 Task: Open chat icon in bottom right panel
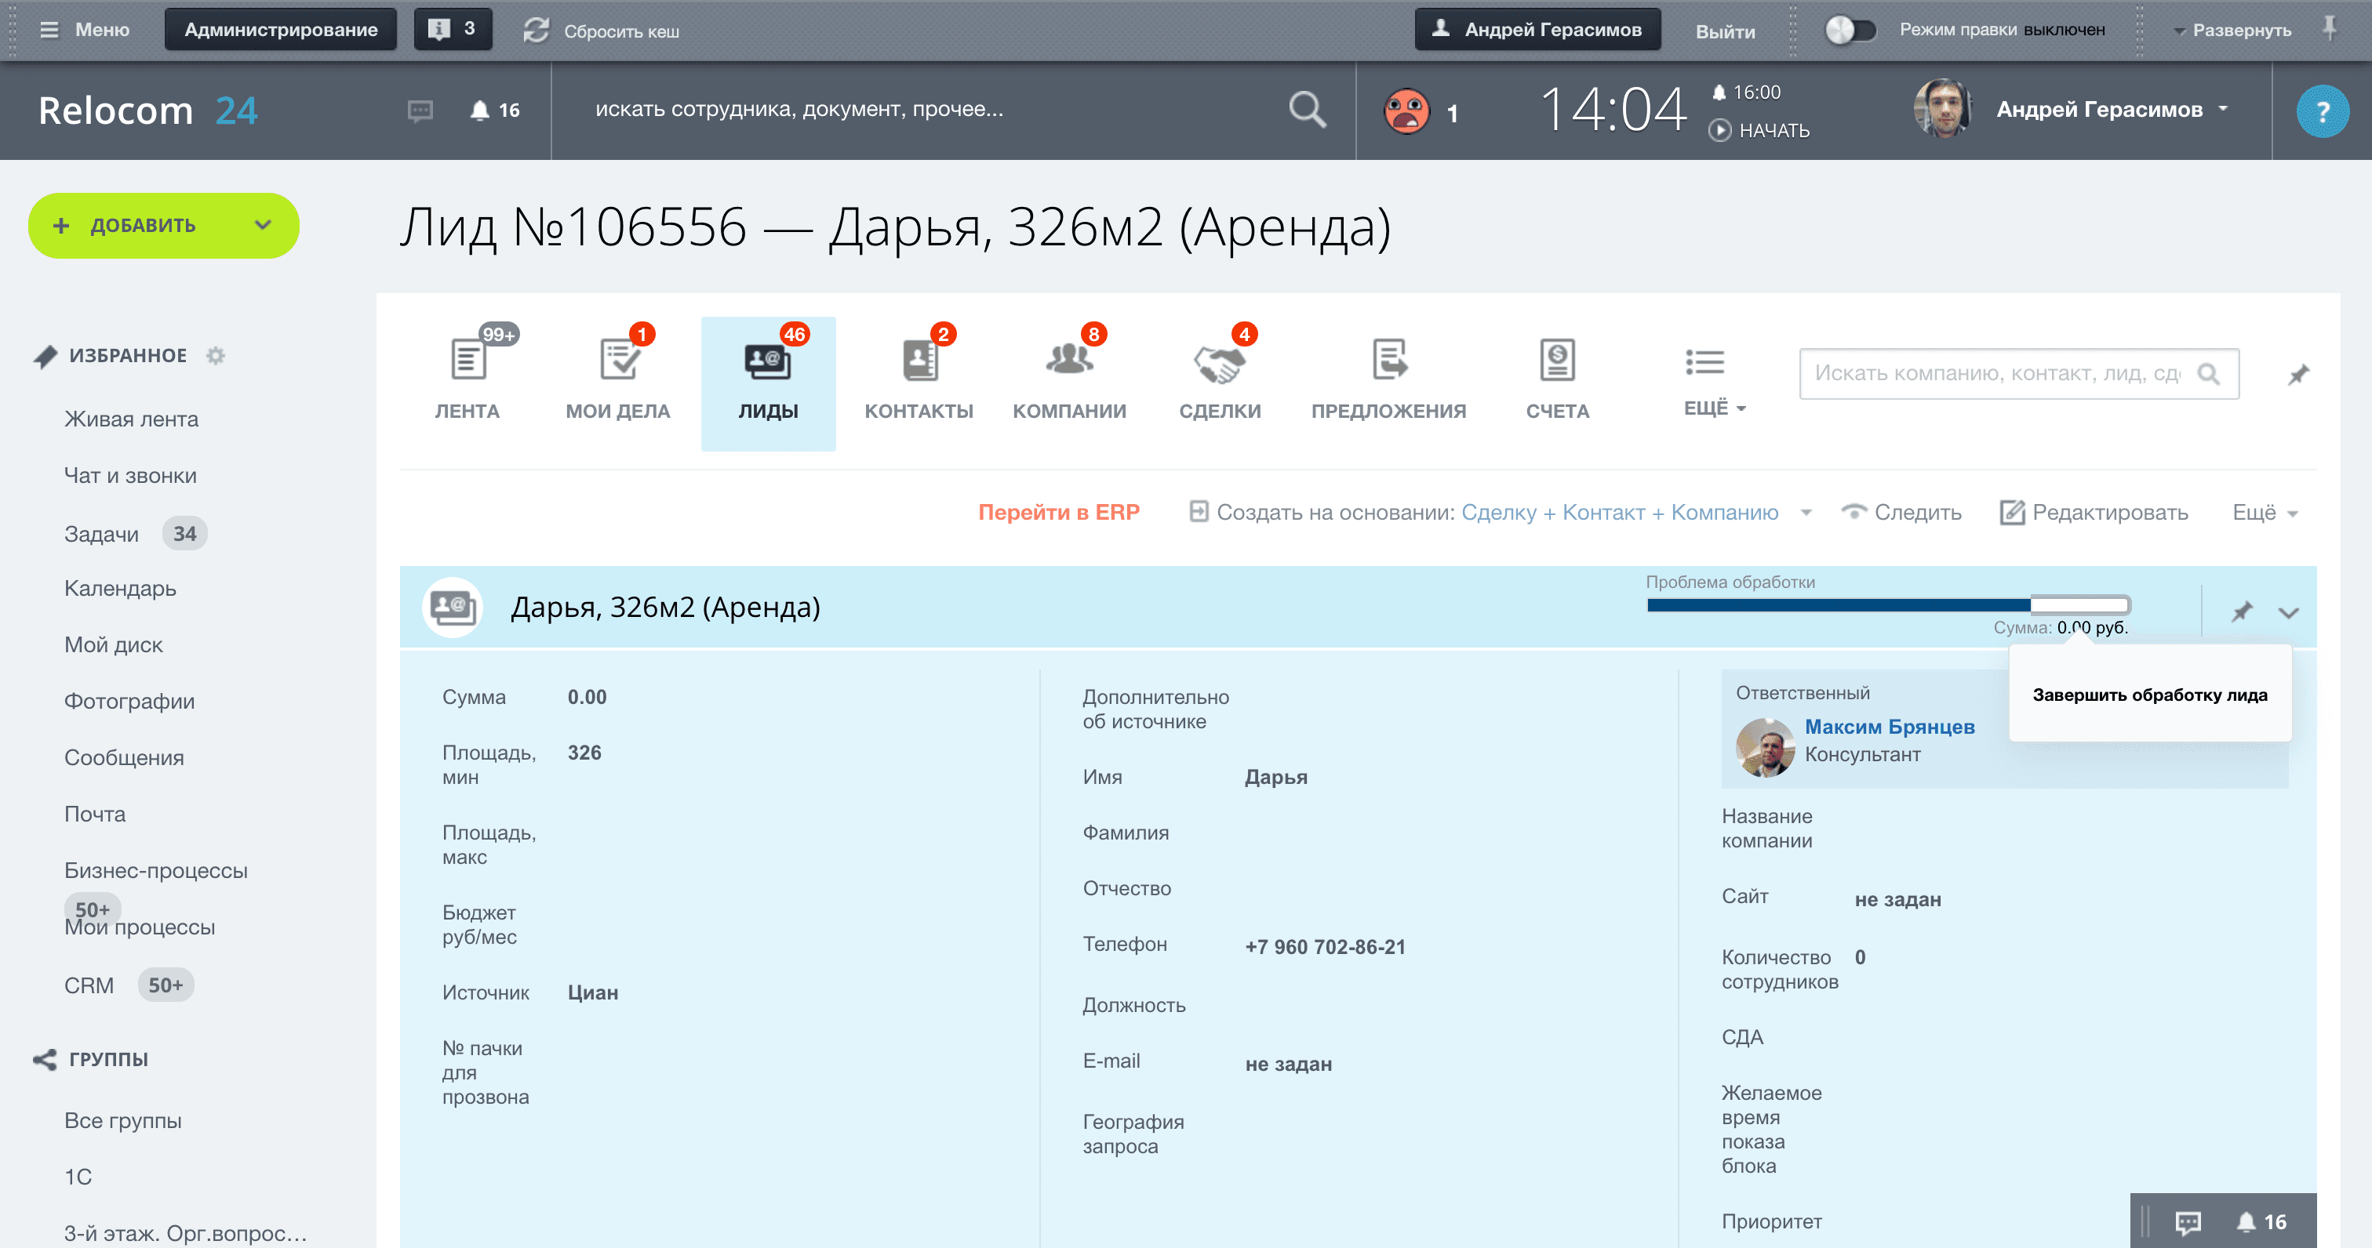coord(2188,1221)
